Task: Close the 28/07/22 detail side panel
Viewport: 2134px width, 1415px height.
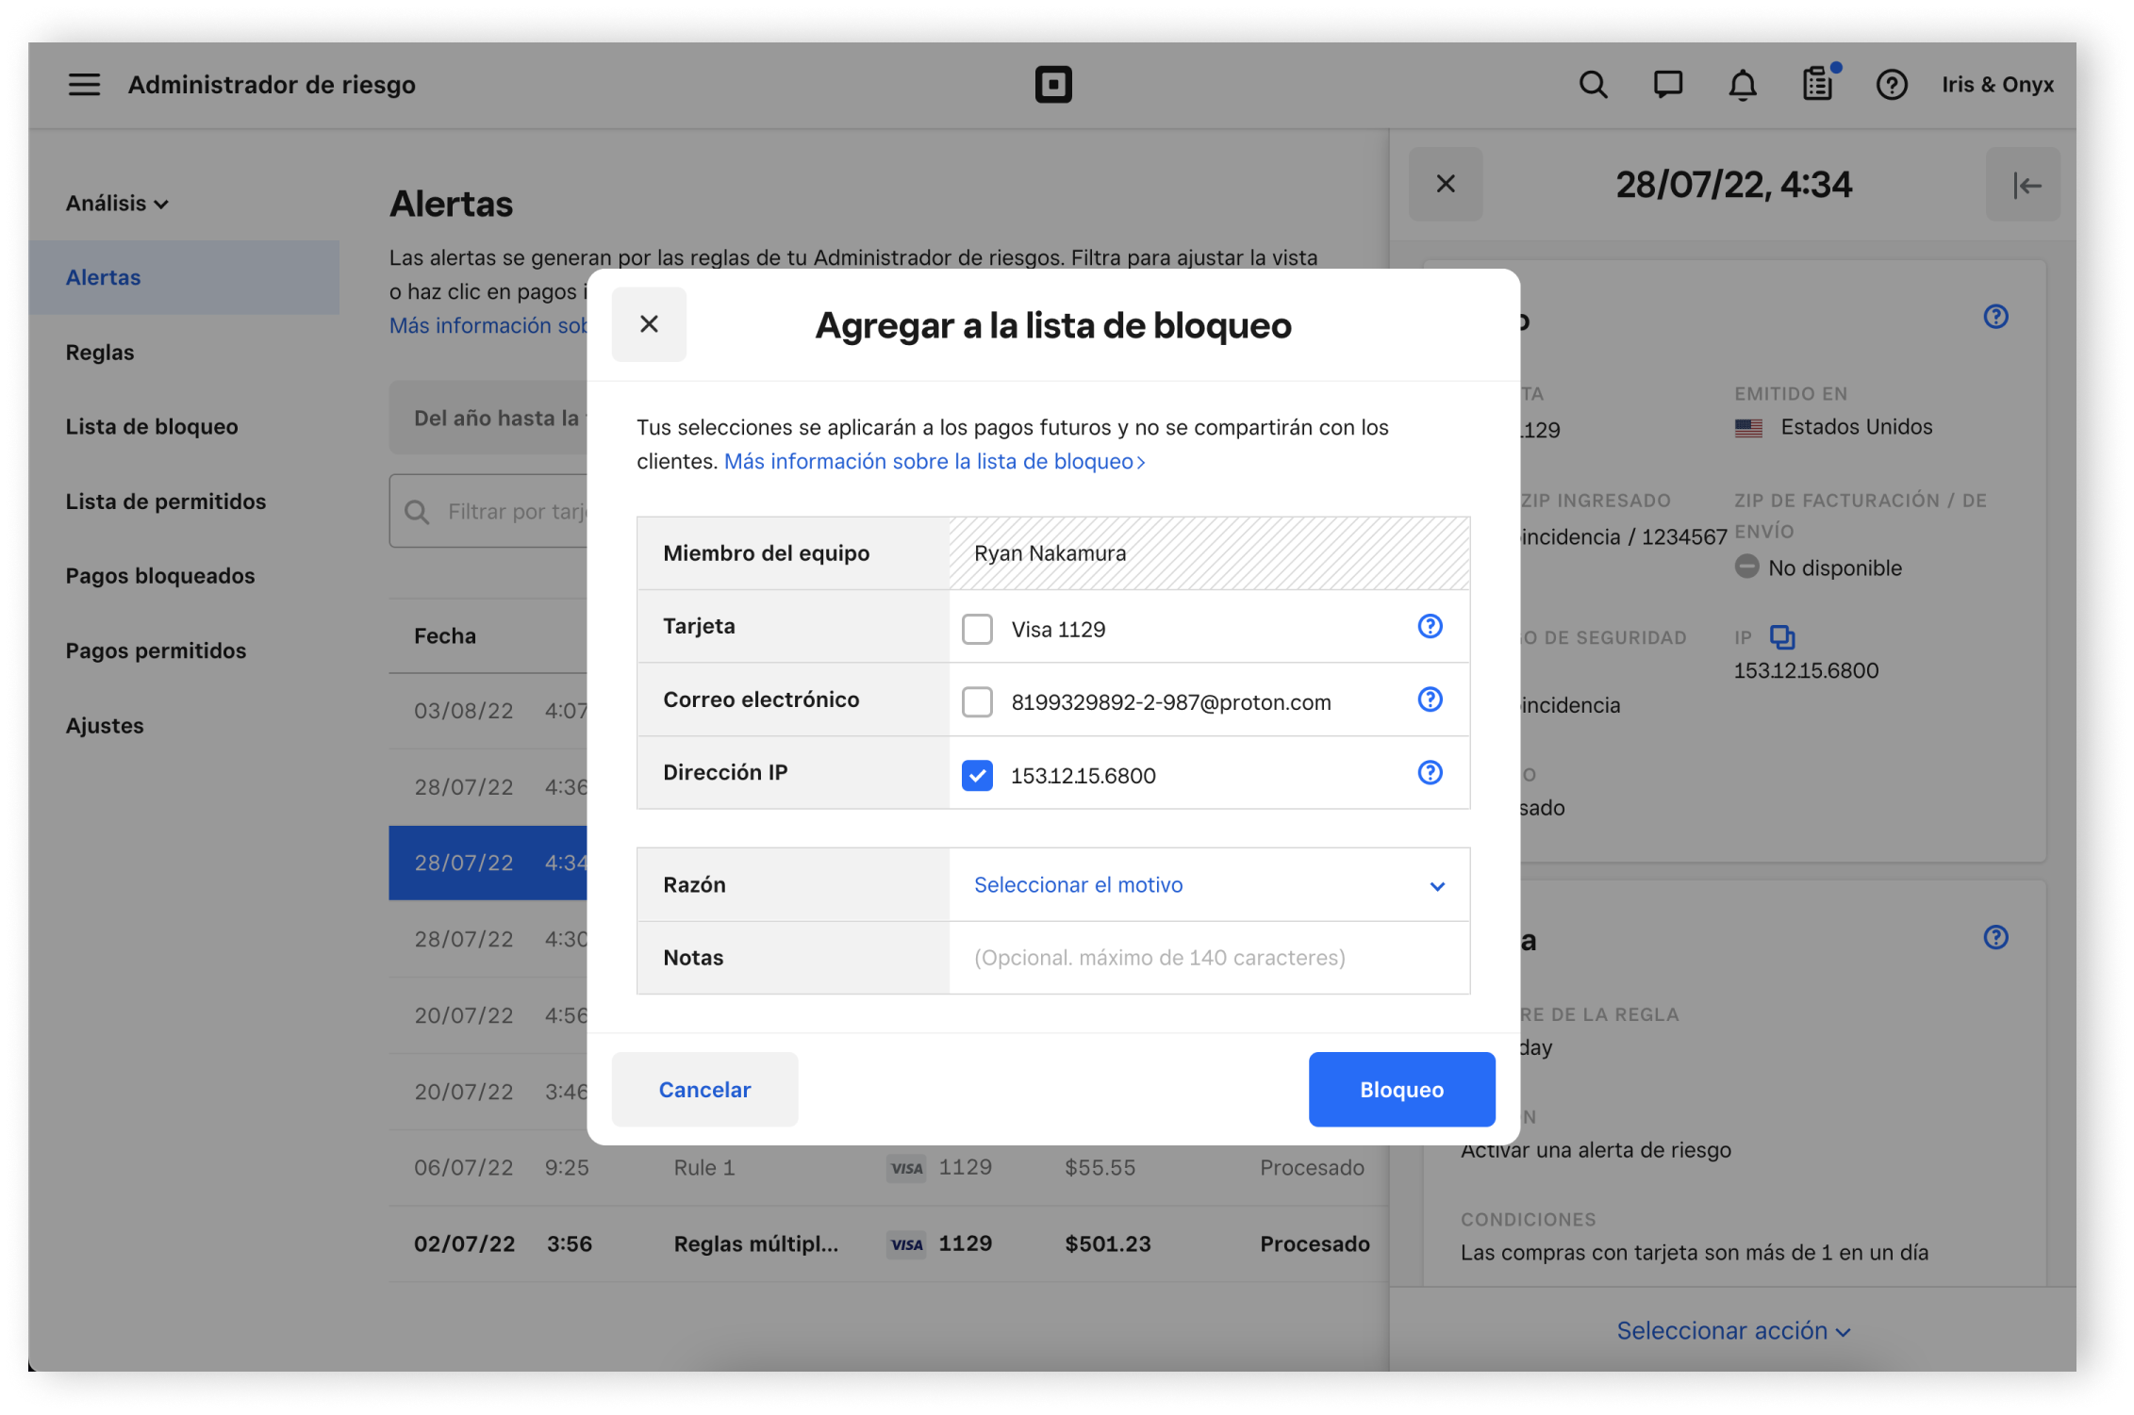Action: 1446,184
